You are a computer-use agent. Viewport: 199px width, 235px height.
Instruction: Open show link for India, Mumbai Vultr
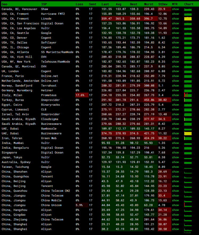coord(175,143)
